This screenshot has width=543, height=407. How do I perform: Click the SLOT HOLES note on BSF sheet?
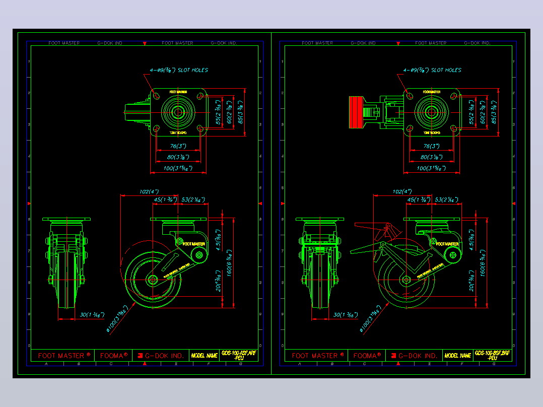pyautogui.click(x=432, y=70)
